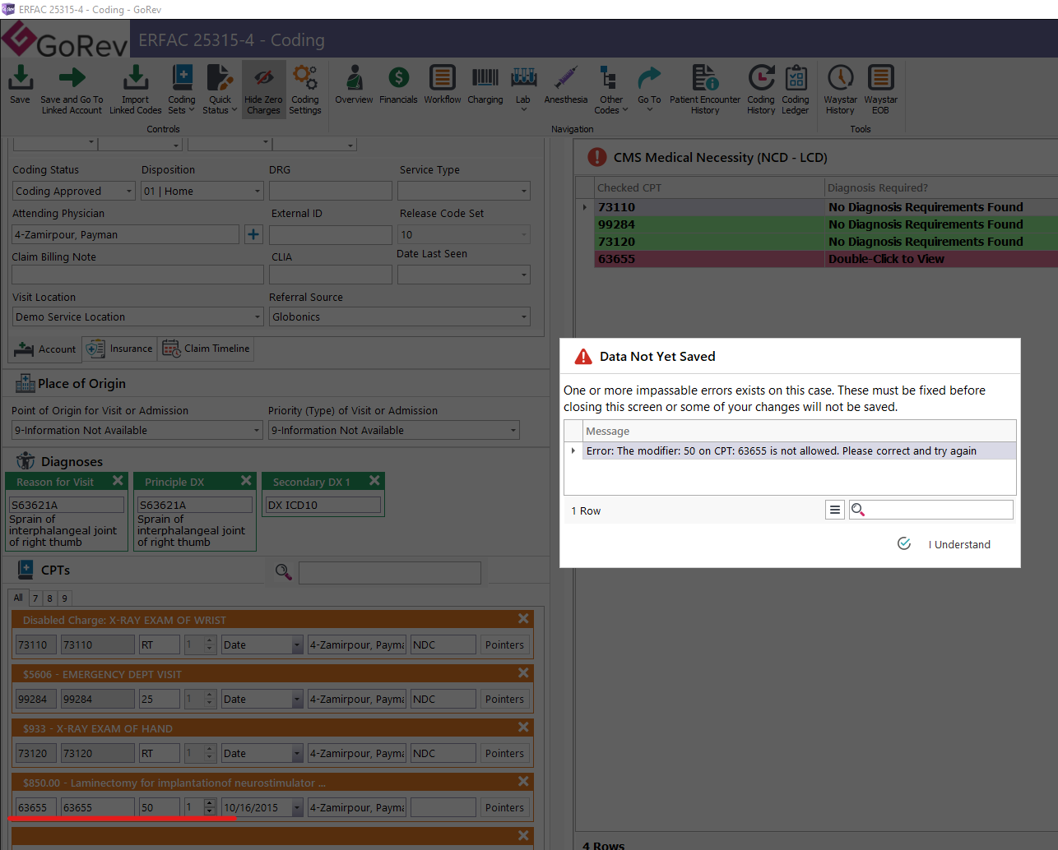
Task: Click Pointers for CPT 73110
Action: [x=504, y=644]
